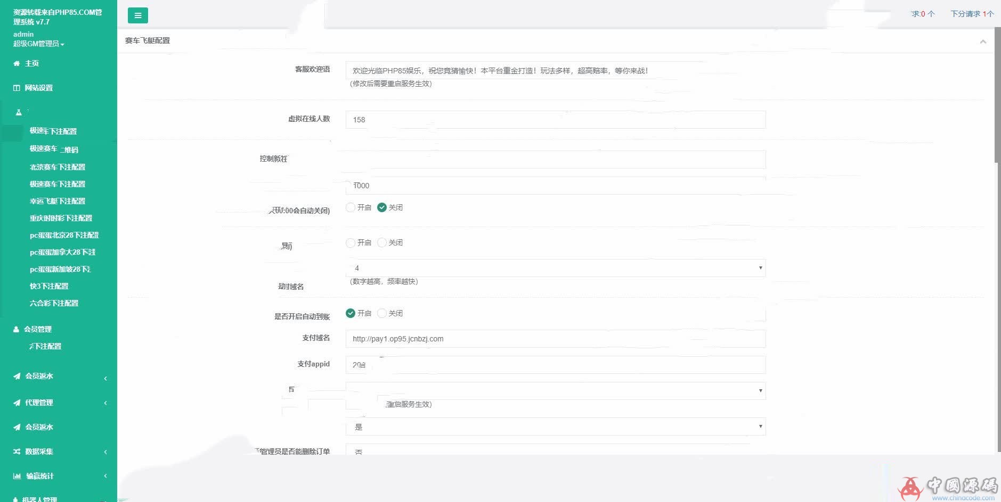Click the 赛车飞艇配置 panel title
Screen dimensions: 1001x502
tap(148, 40)
